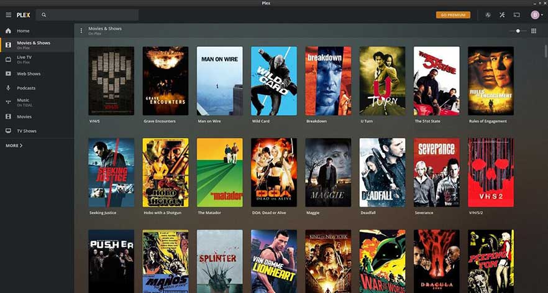Open TV Shows library label

(27, 131)
